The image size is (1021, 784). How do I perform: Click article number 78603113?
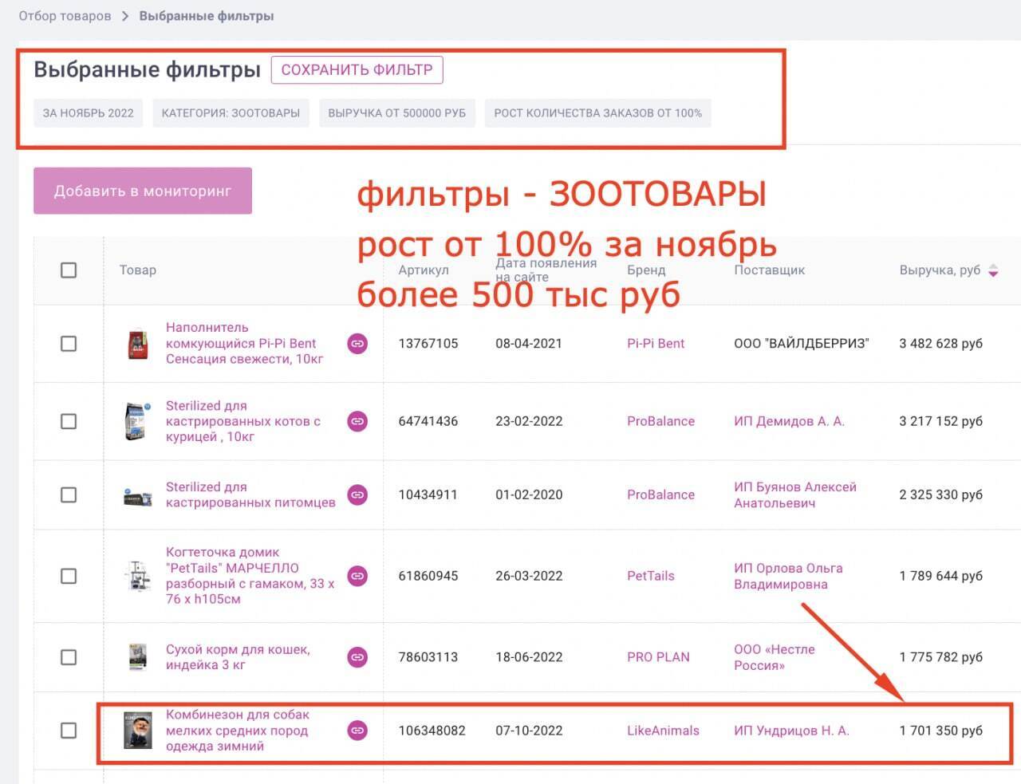coord(428,657)
